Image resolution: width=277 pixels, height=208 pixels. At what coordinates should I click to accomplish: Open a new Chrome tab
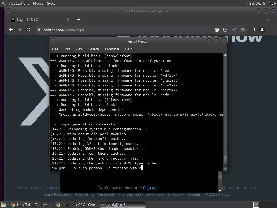78,19
